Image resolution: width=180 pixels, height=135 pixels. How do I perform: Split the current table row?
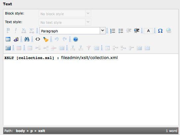pos(62,48)
